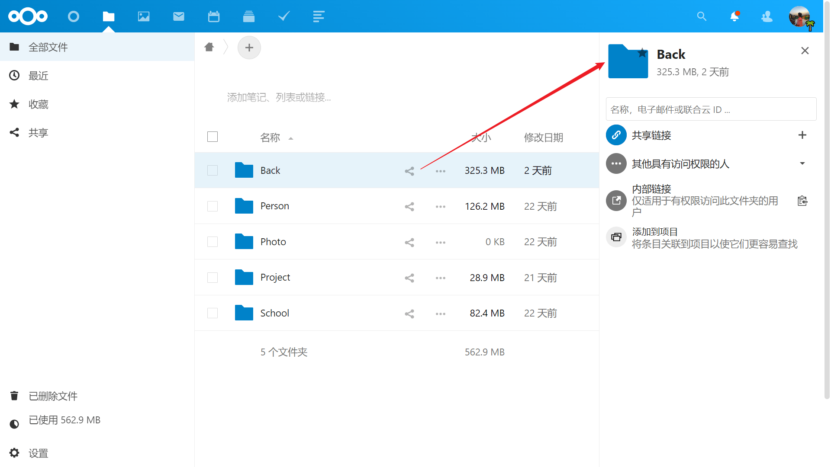The width and height of the screenshot is (831, 467).
Task: Open the Calendar app icon
Action: pyautogui.click(x=214, y=16)
